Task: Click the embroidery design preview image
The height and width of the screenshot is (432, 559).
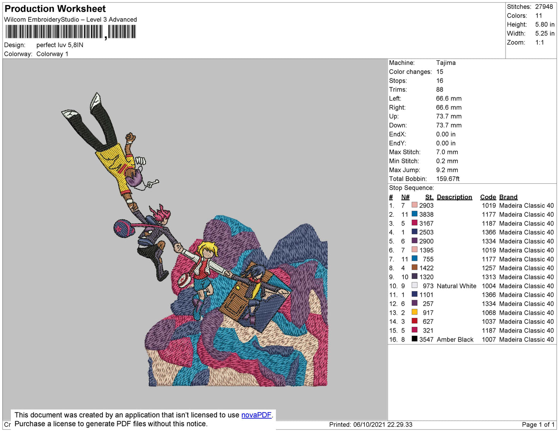Action: point(195,239)
